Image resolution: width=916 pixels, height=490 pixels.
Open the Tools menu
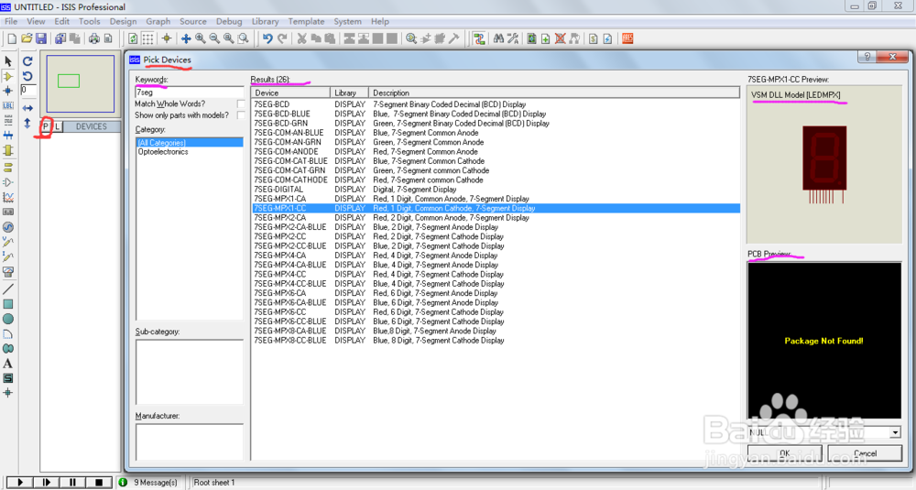(89, 22)
